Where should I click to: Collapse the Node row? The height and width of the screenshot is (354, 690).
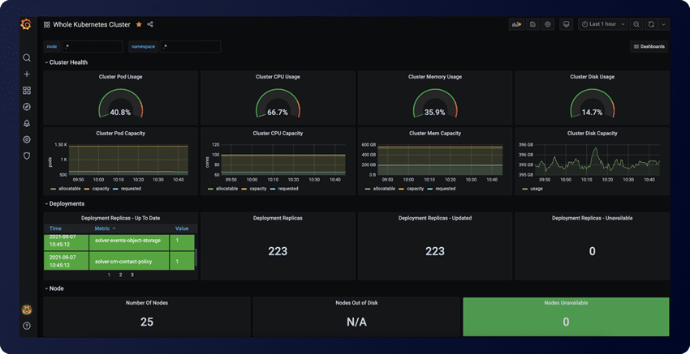click(x=54, y=288)
